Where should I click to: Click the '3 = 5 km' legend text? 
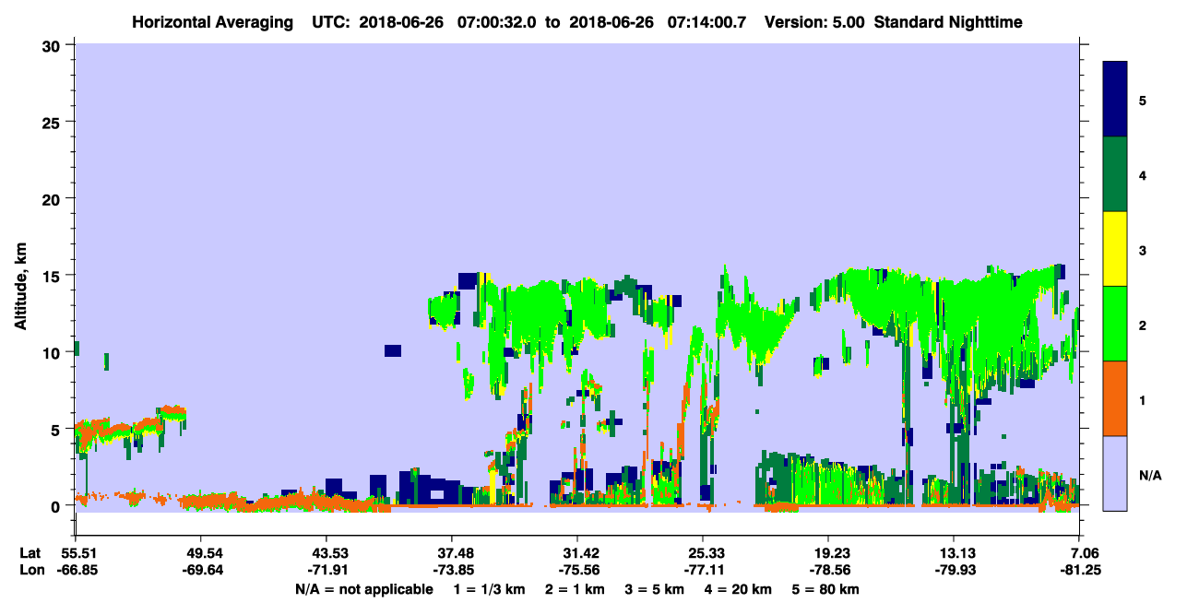click(x=655, y=589)
